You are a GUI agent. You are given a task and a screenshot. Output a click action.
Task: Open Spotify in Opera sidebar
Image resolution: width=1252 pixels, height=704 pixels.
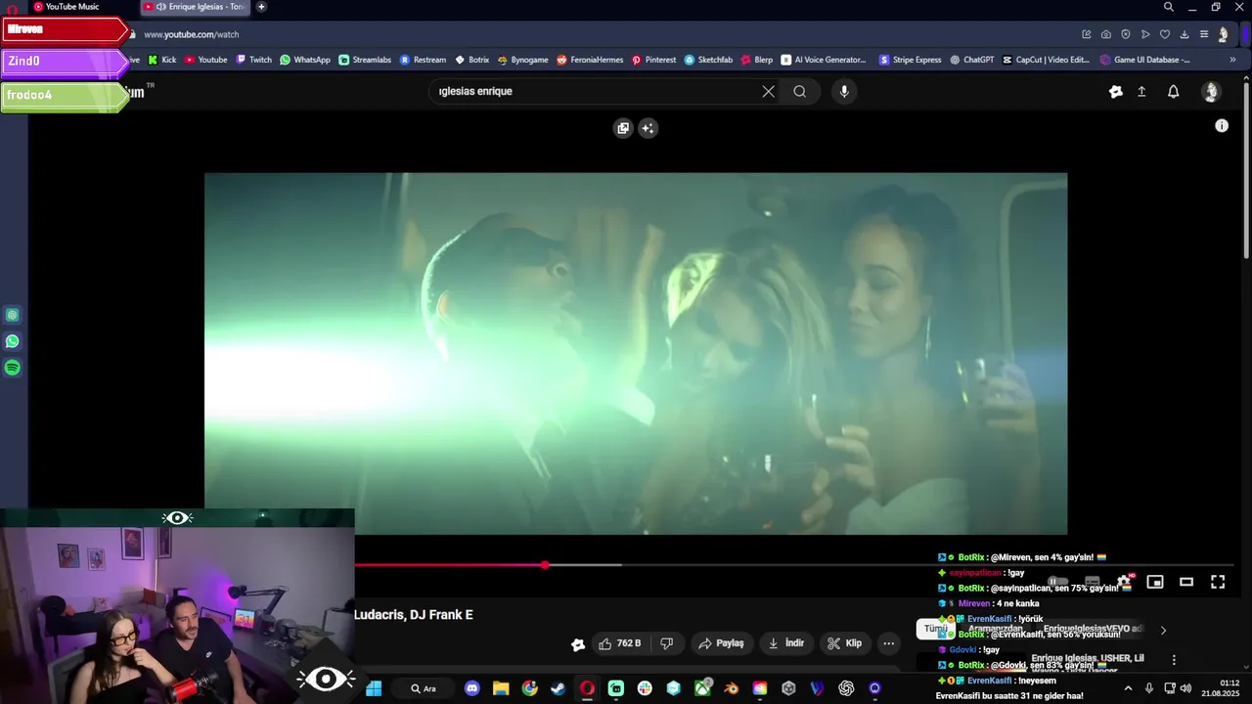[x=12, y=368]
